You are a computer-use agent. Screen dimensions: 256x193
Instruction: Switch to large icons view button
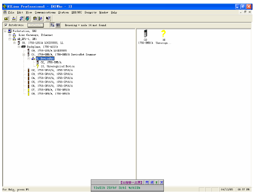(x=52, y=25)
